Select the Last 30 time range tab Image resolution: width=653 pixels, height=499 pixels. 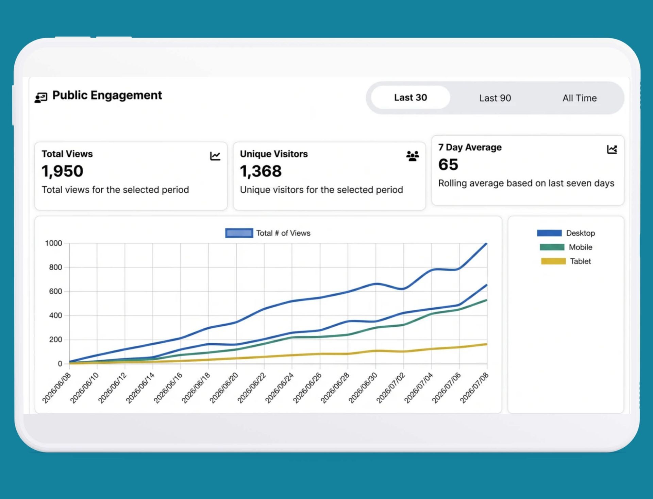pos(411,98)
